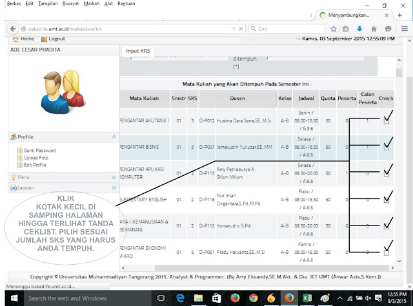Click the user profile avatar picture
Viewport: 413px width, 306px height.
tap(63, 91)
